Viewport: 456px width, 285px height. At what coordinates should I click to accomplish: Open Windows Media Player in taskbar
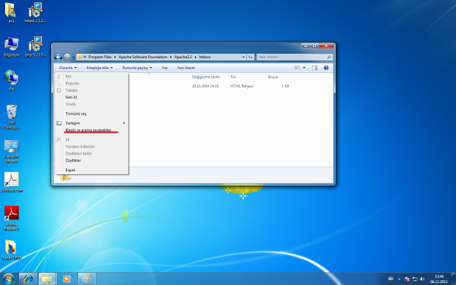pos(66,278)
